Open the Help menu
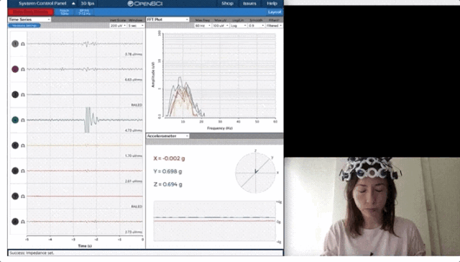 click(x=272, y=4)
